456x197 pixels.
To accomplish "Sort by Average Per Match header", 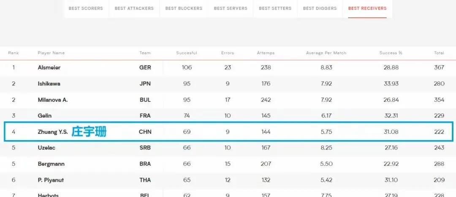I will pyautogui.click(x=326, y=53).
